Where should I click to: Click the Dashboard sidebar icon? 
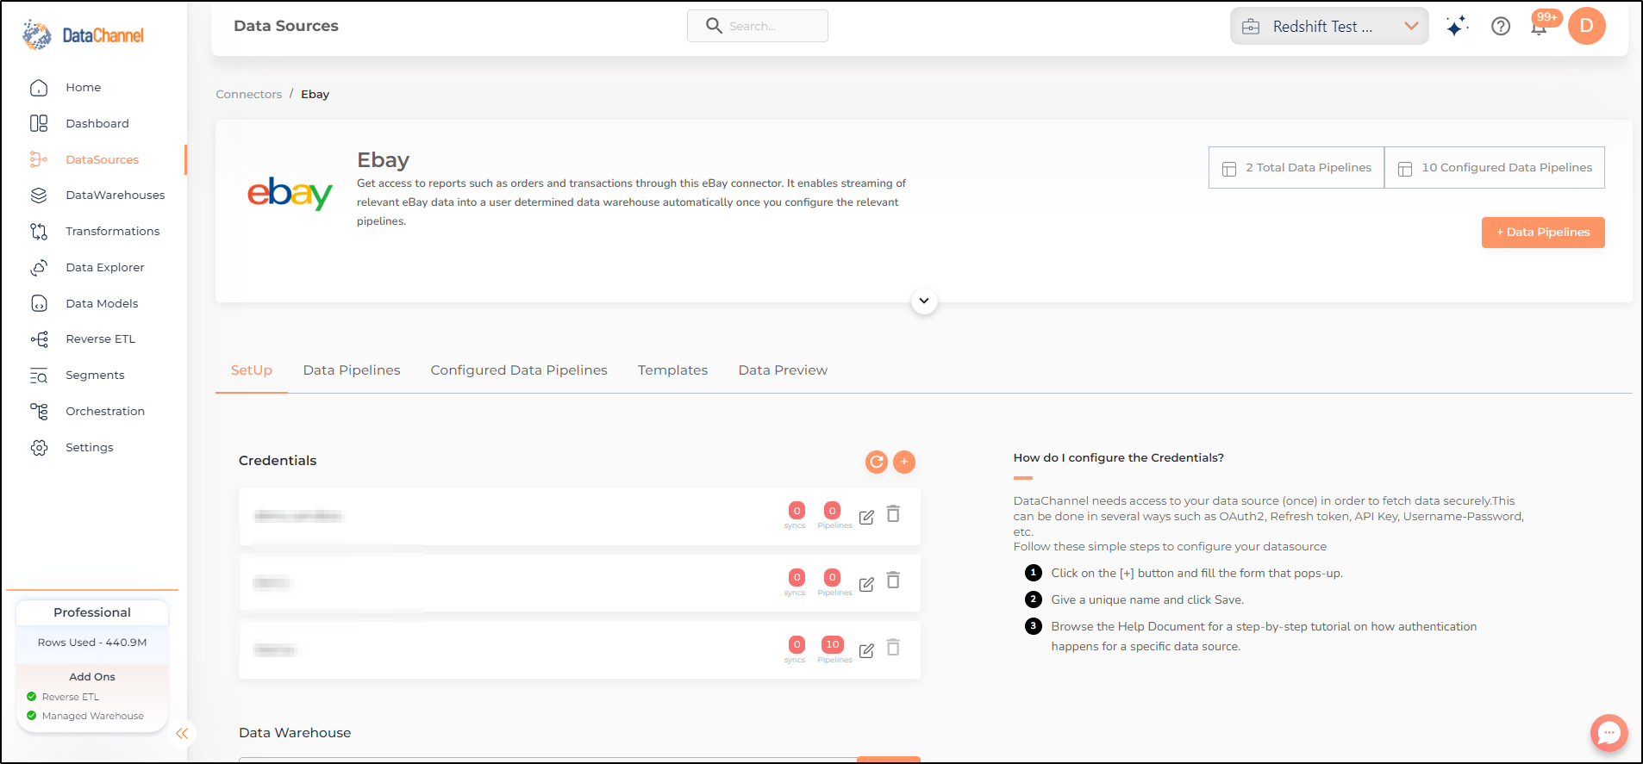tap(39, 124)
